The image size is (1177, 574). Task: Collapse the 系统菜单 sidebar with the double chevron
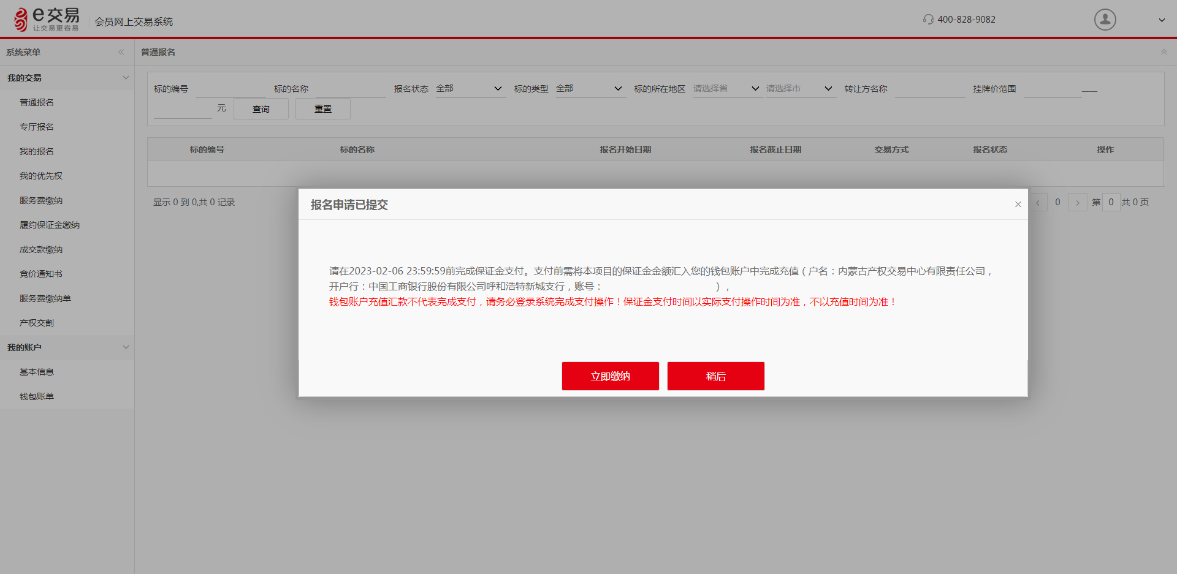click(121, 52)
